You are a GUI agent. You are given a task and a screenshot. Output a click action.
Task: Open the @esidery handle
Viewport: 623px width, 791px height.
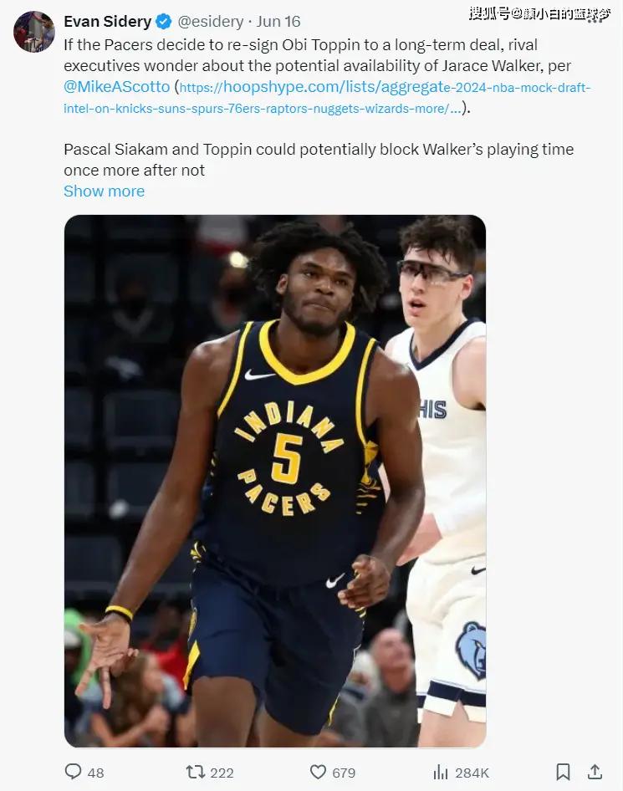point(211,22)
